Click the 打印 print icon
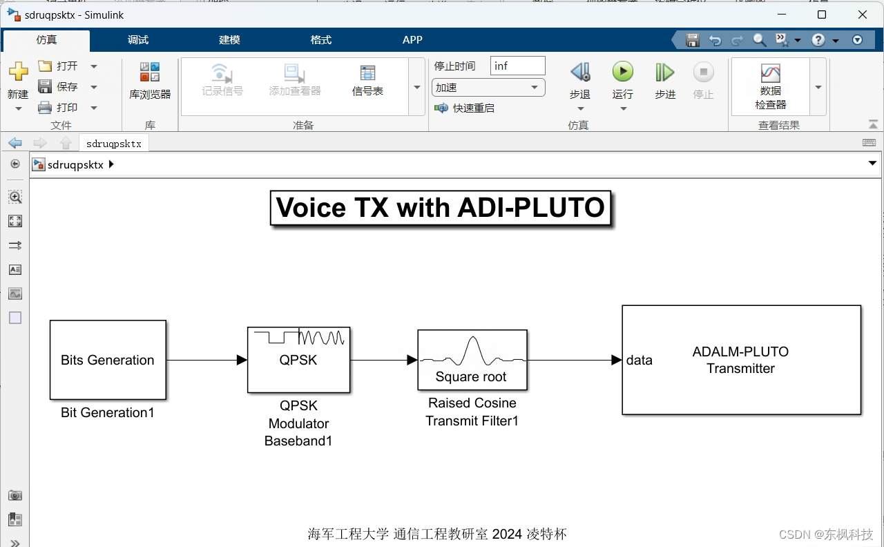 coord(45,108)
